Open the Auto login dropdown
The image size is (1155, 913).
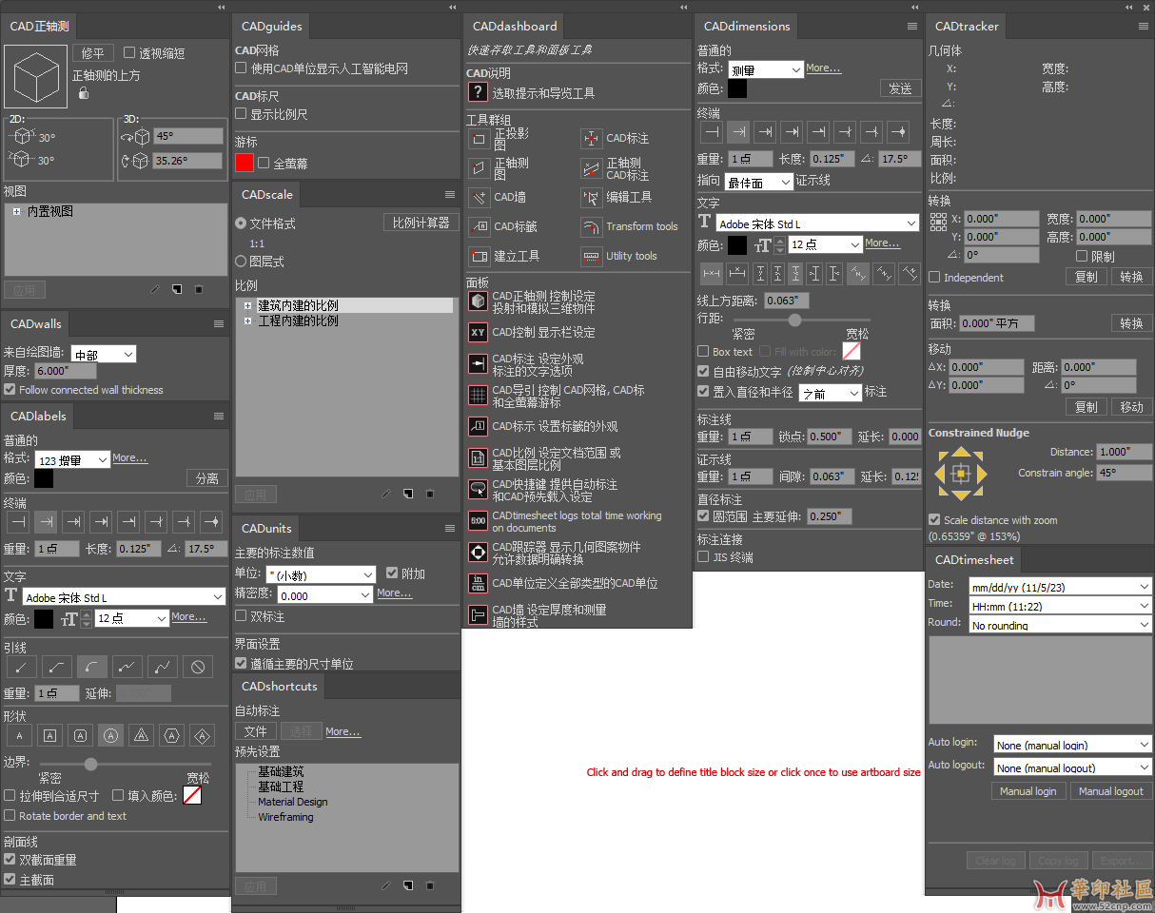coord(1072,745)
